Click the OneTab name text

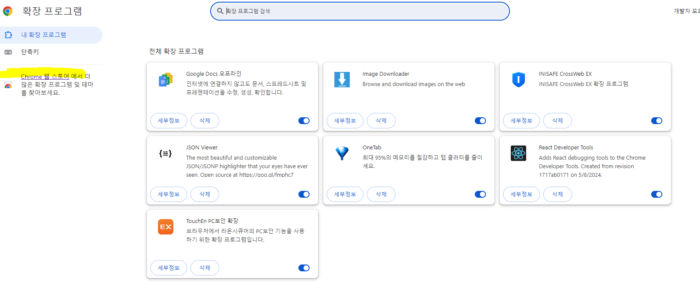click(x=372, y=148)
